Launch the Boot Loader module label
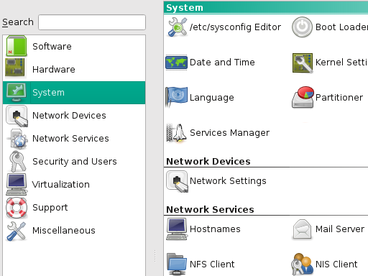 coord(341,27)
